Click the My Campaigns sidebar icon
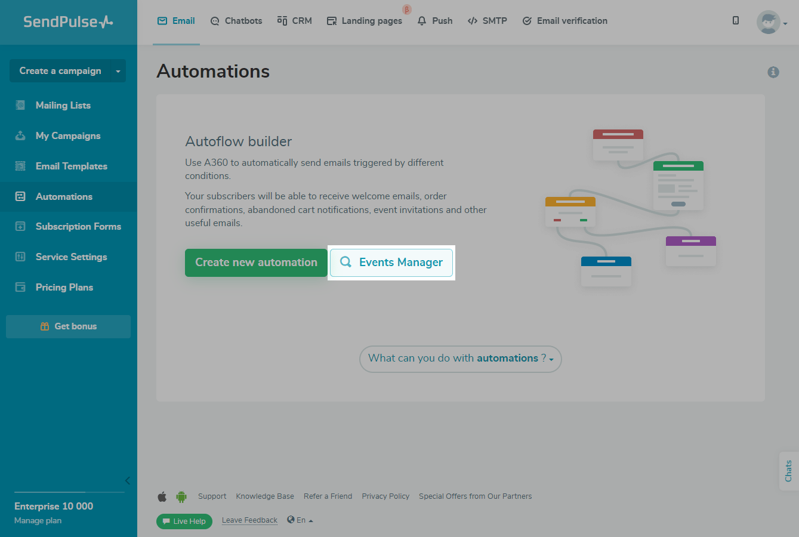The image size is (799, 537). [x=20, y=135]
